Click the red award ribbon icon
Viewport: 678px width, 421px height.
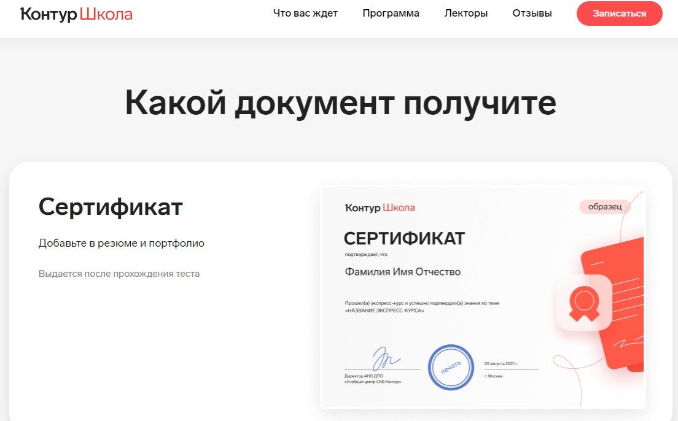pos(584,303)
